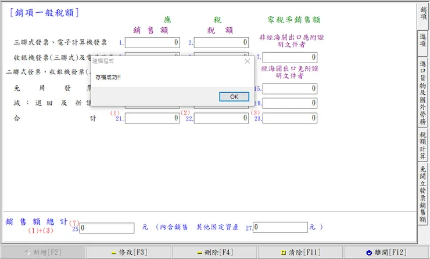
Task: Click the 合 計 row label
Action: coord(55,118)
